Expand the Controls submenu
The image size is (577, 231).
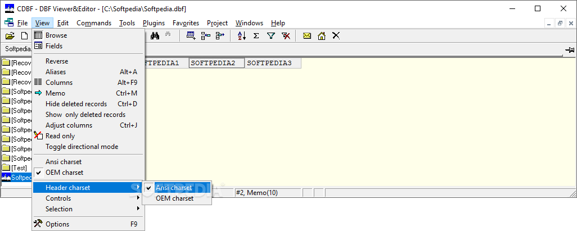point(88,198)
